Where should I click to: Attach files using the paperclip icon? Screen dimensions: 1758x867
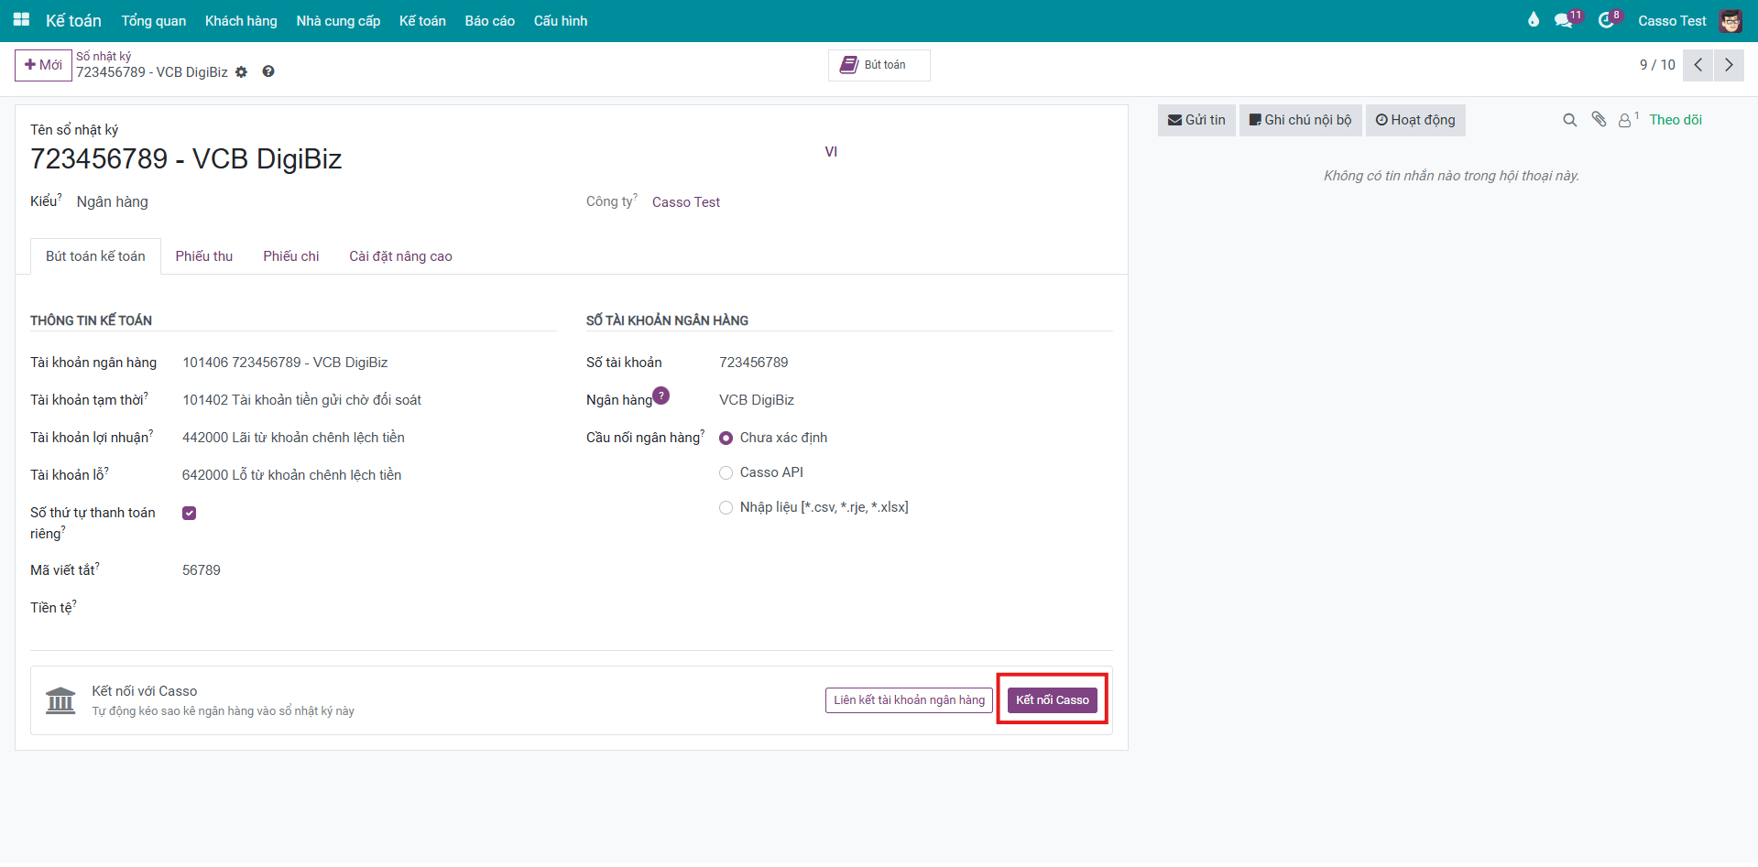tap(1599, 119)
